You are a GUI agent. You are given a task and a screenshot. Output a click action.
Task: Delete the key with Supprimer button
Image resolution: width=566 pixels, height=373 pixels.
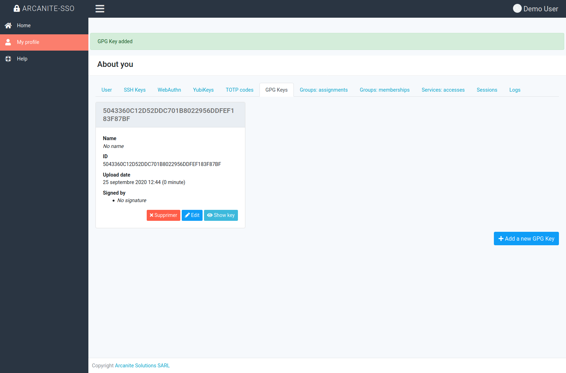point(163,215)
